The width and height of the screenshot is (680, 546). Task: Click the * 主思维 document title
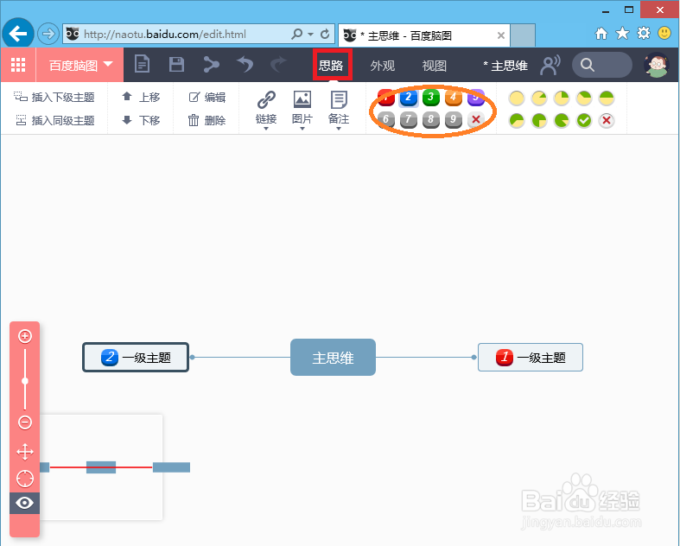pos(505,66)
